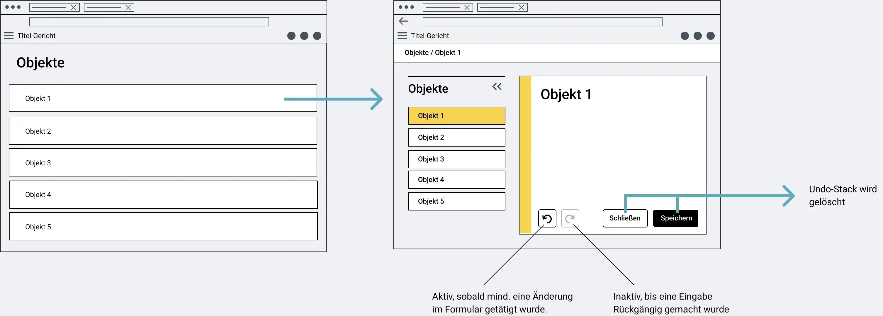
Task: Click the Schließen button
Action: pos(625,218)
